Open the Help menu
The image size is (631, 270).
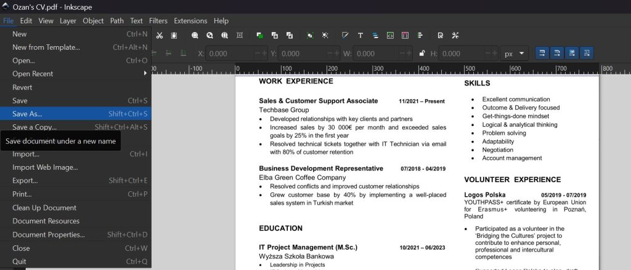(221, 21)
